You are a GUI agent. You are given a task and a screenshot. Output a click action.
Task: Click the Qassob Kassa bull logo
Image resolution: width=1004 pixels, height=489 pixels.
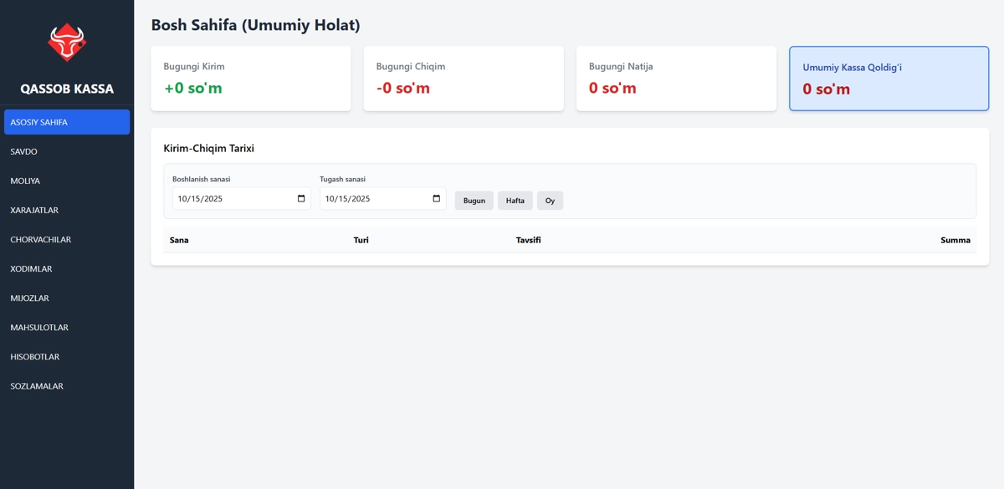(67, 42)
